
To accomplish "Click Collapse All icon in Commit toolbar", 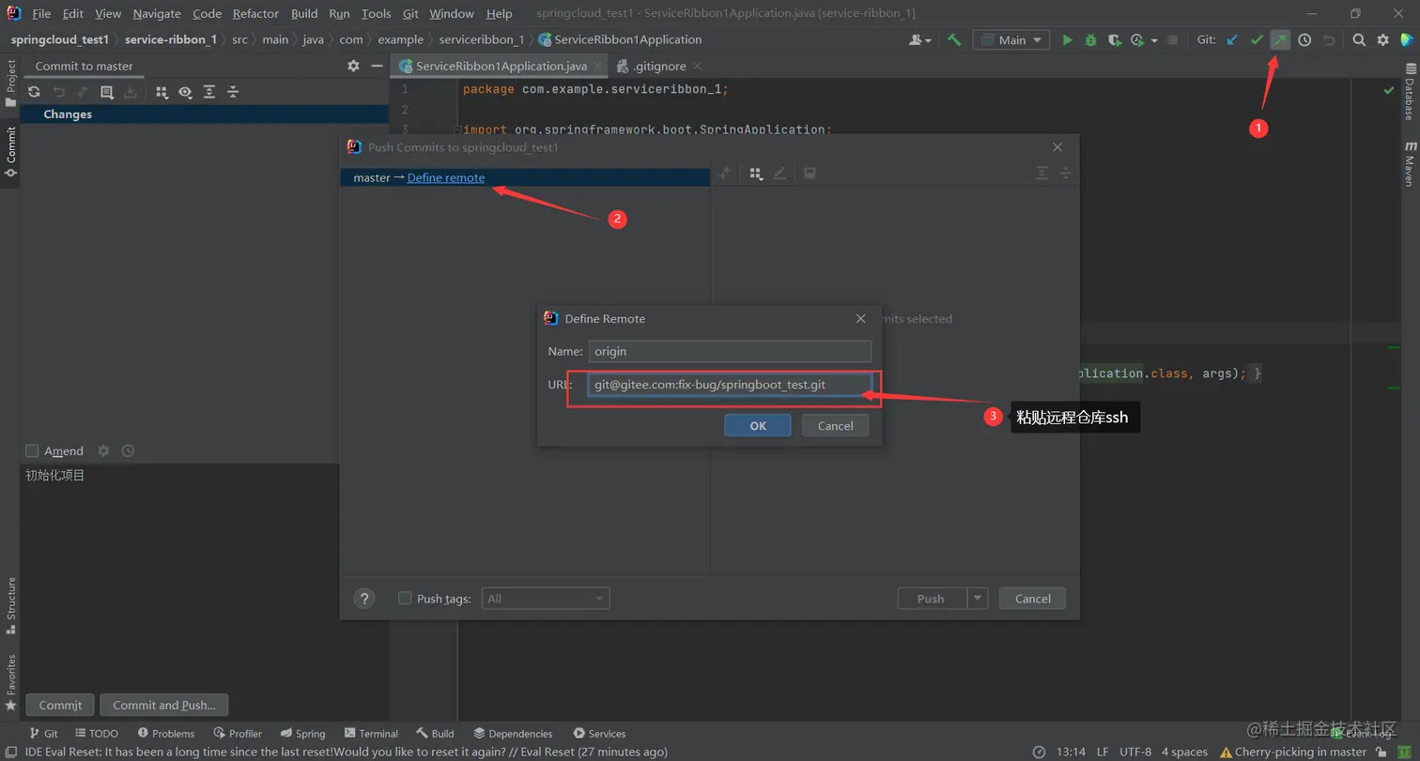I will 233,92.
